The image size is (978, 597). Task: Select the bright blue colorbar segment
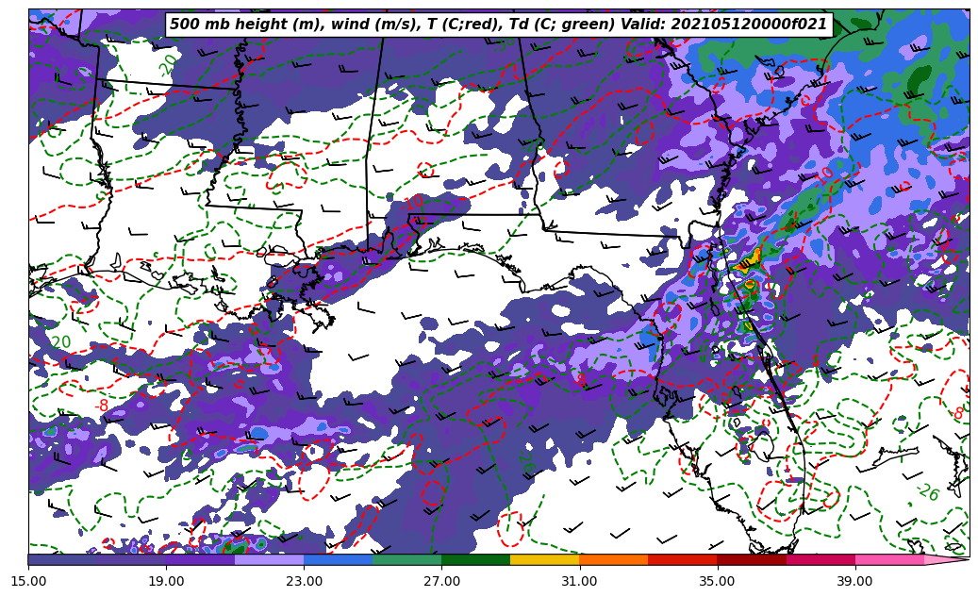pyautogui.click(x=338, y=559)
